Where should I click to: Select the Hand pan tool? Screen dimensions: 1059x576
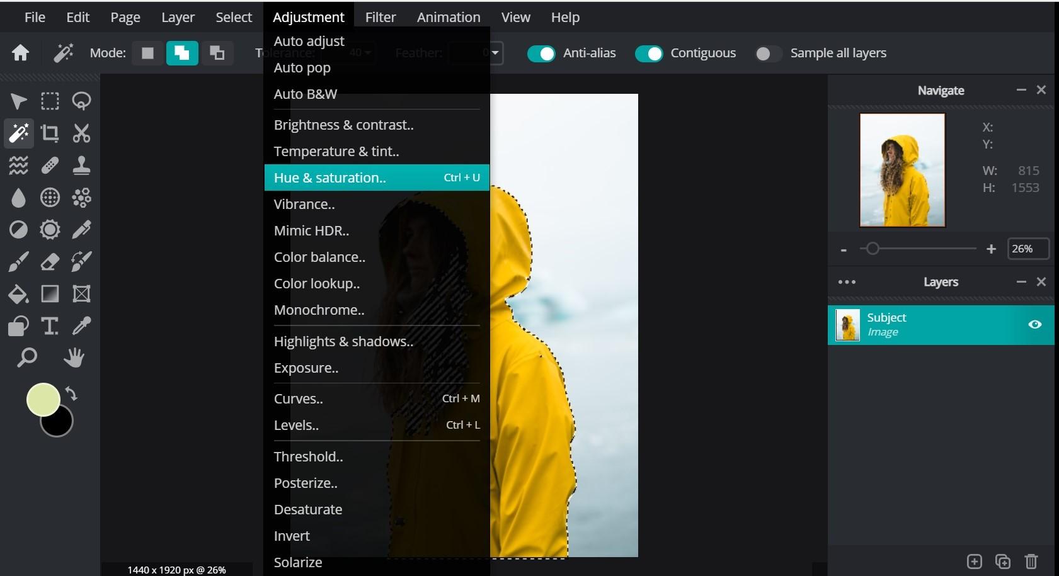click(74, 358)
